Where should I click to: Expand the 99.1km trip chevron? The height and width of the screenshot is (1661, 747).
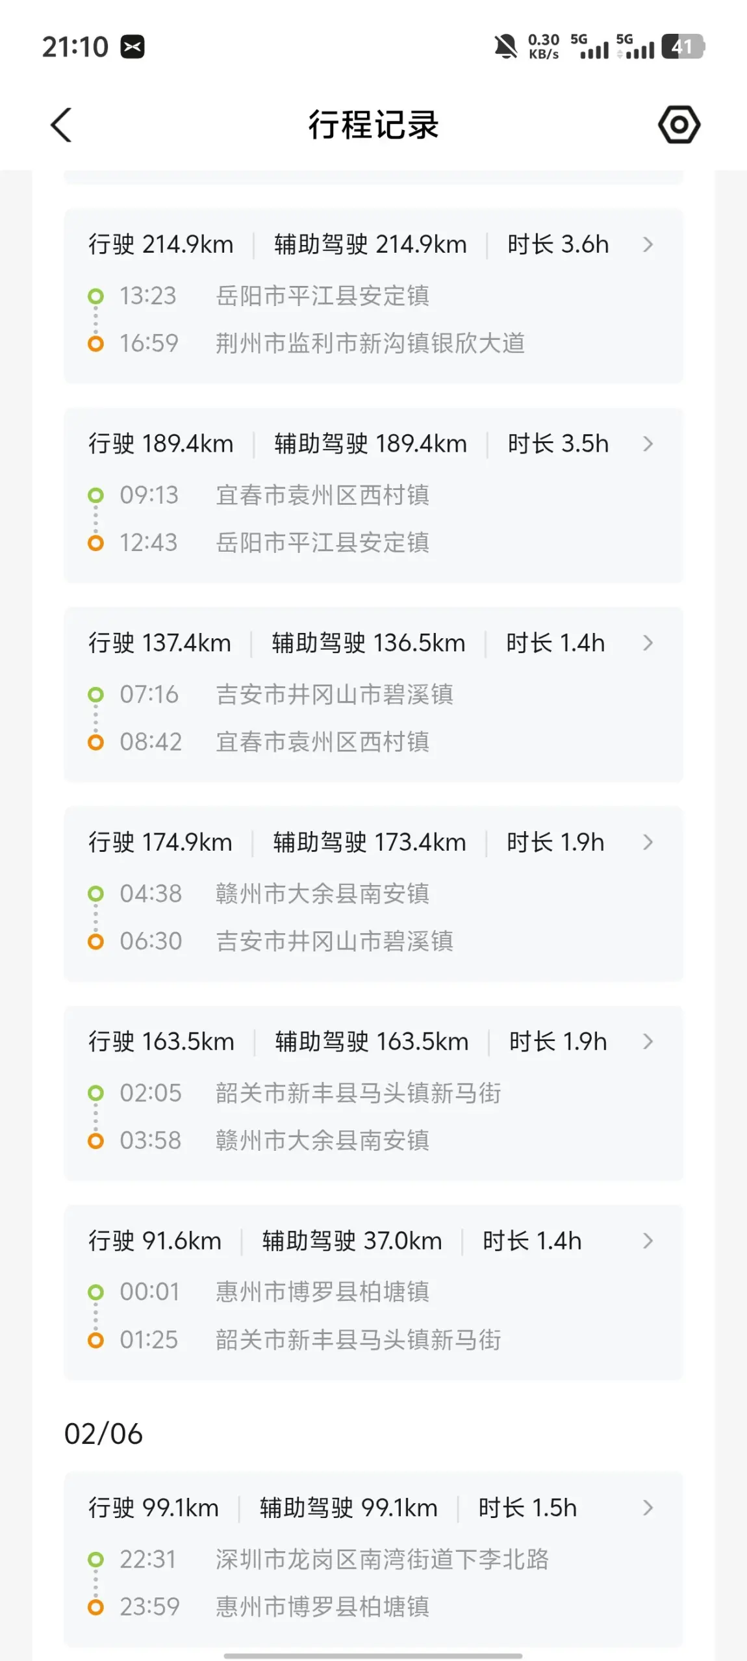[x=648, y=1508]
